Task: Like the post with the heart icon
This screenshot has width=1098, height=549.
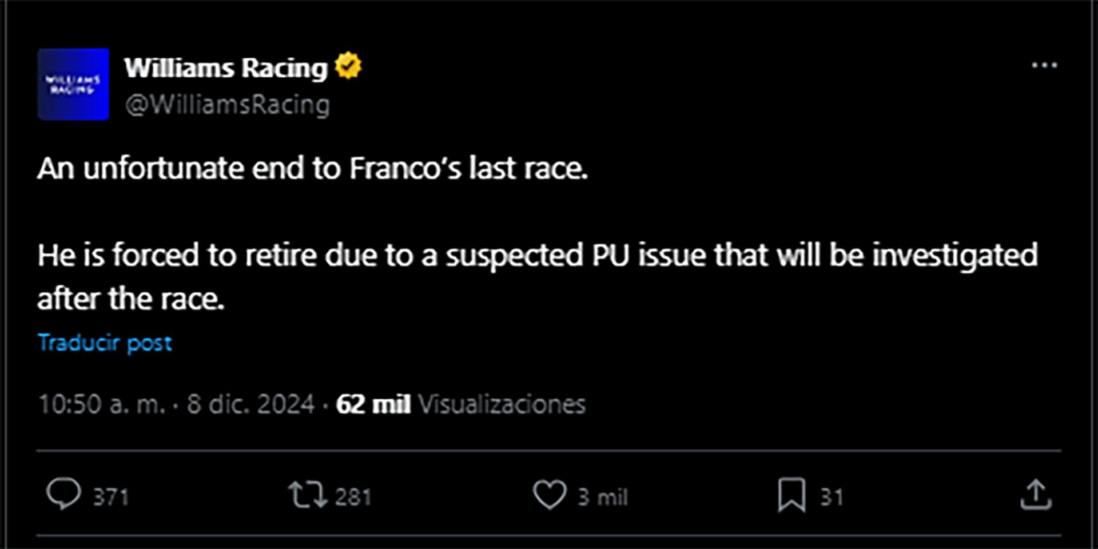Action: pyautogui.click(x=550, y=495)
